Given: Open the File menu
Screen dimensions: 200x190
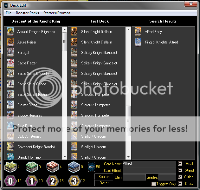Looking at the screenshot, I should point(9,13).
